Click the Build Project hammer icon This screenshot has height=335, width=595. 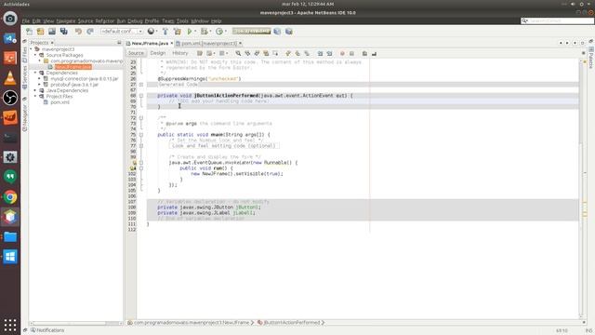[165, 32]
